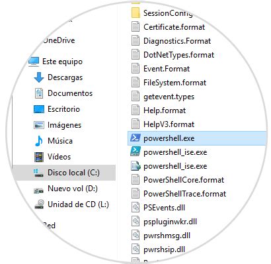Viewport: 271px width, 264px height.
Task: Click the powershell_ise.exe config file document icon
Action: (x=135, y=166)
